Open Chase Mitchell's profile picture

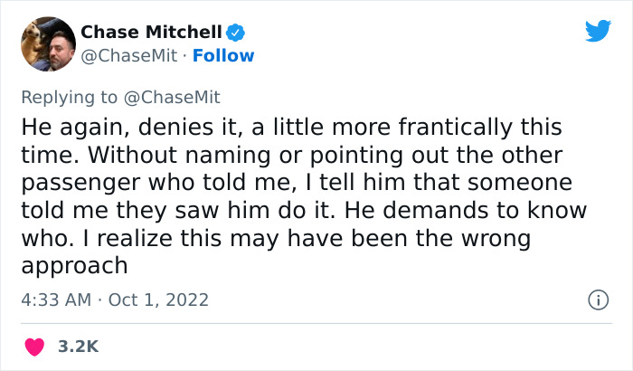point(46,43)
